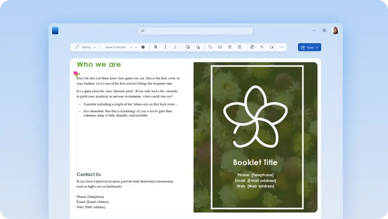Expand the font size dropdown
The height and width of the screenshot is (219, 388).
[134, 47]
